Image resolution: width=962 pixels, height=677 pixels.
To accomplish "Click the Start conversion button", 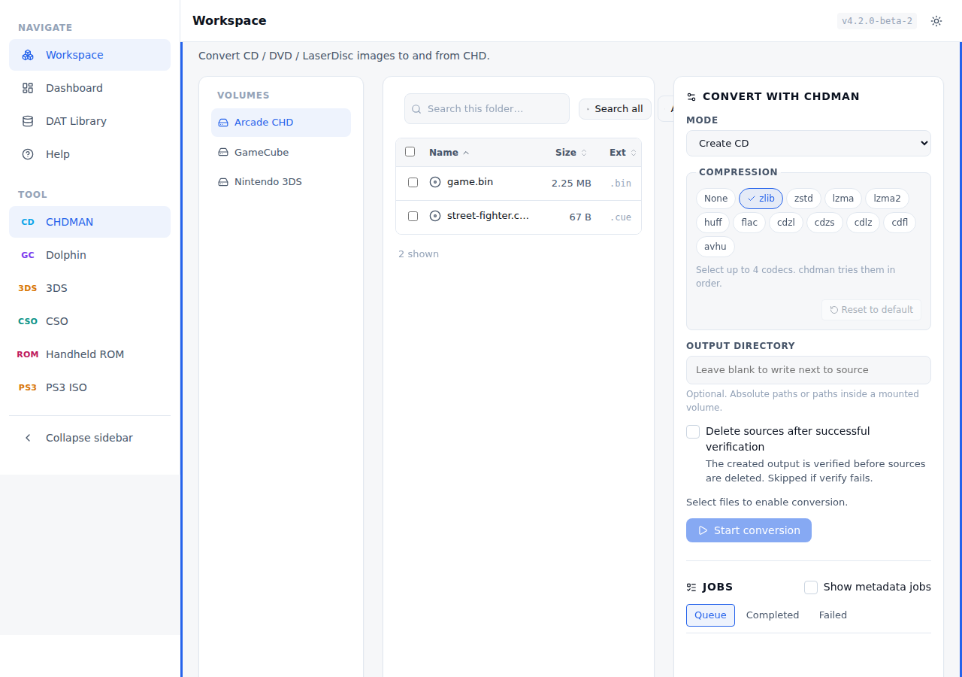I will point(749,530).
